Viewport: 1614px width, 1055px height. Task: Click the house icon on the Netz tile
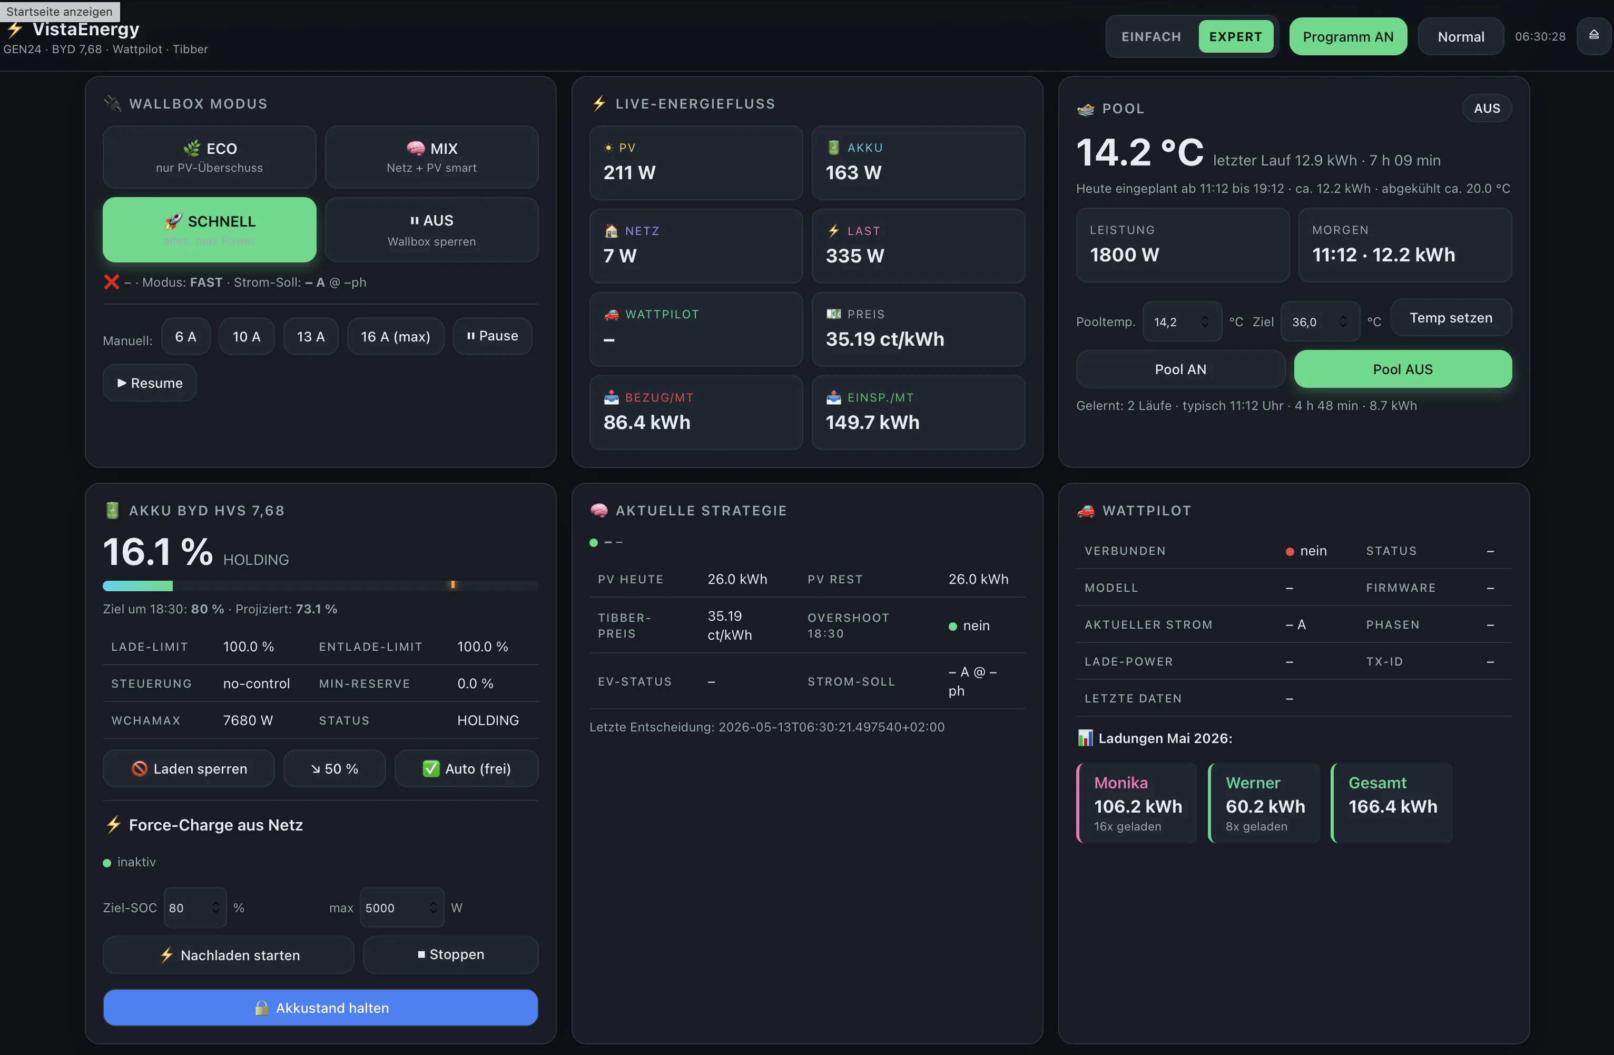[611, 231]
